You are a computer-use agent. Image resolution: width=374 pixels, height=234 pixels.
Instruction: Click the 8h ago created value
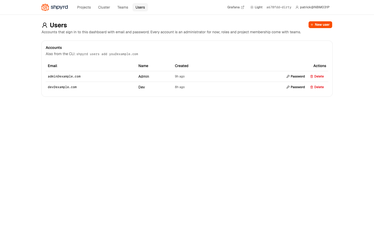(180, 87)
